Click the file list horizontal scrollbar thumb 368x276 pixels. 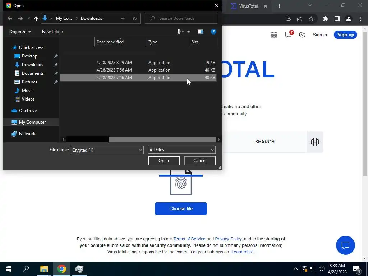pos(162,139)
